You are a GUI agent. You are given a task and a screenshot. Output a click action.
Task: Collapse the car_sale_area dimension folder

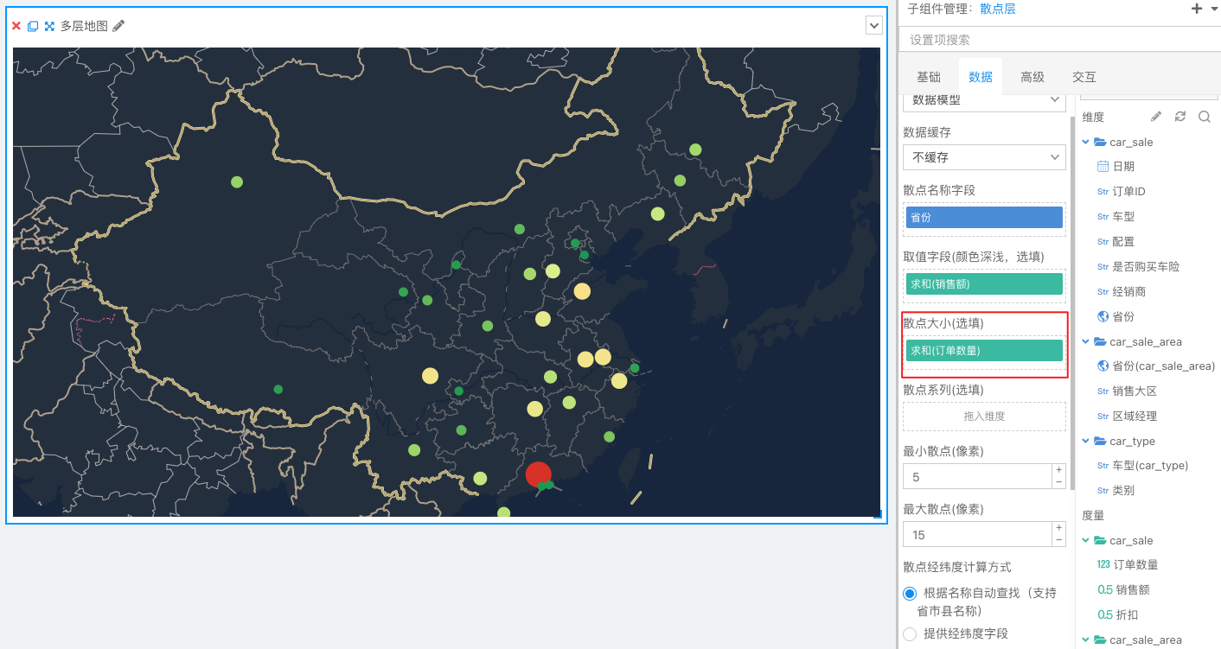[1086, 341]
